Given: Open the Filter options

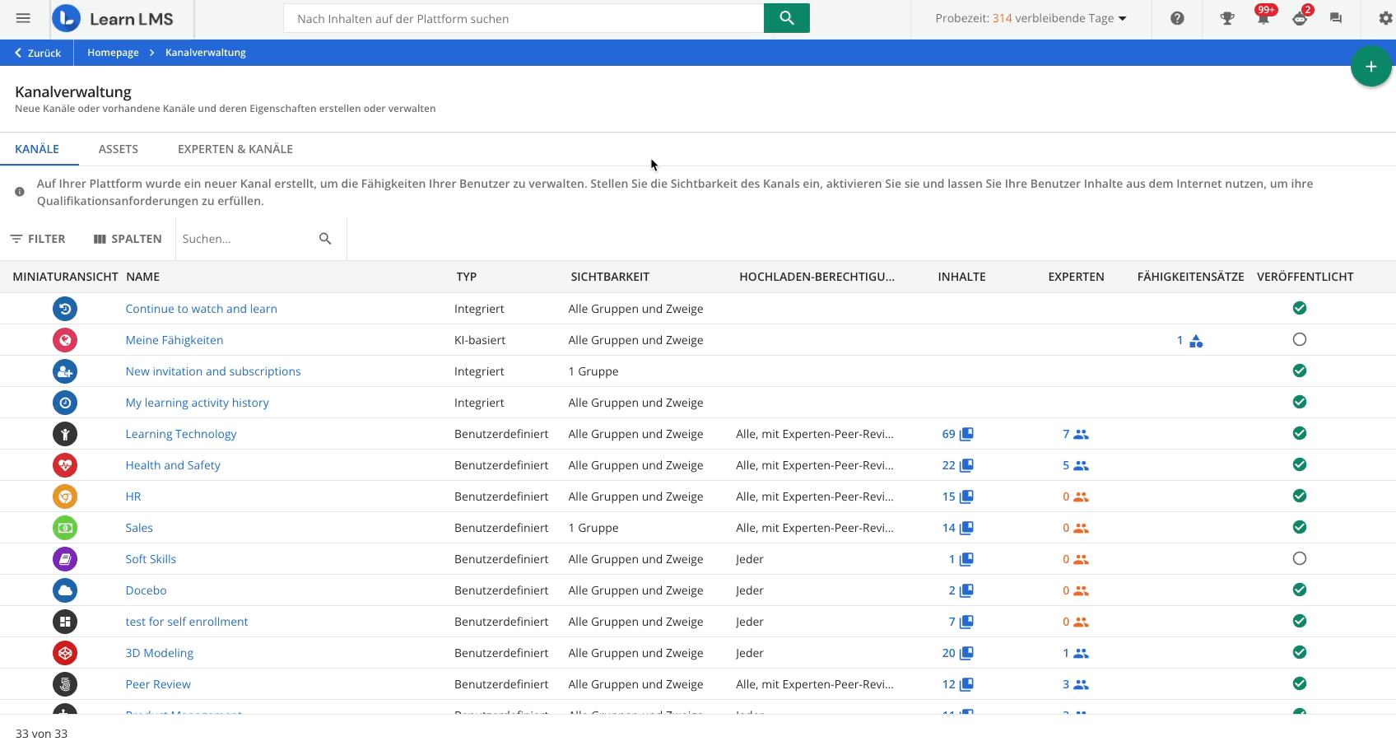Looking at the screenshot, I should point(38,239).
